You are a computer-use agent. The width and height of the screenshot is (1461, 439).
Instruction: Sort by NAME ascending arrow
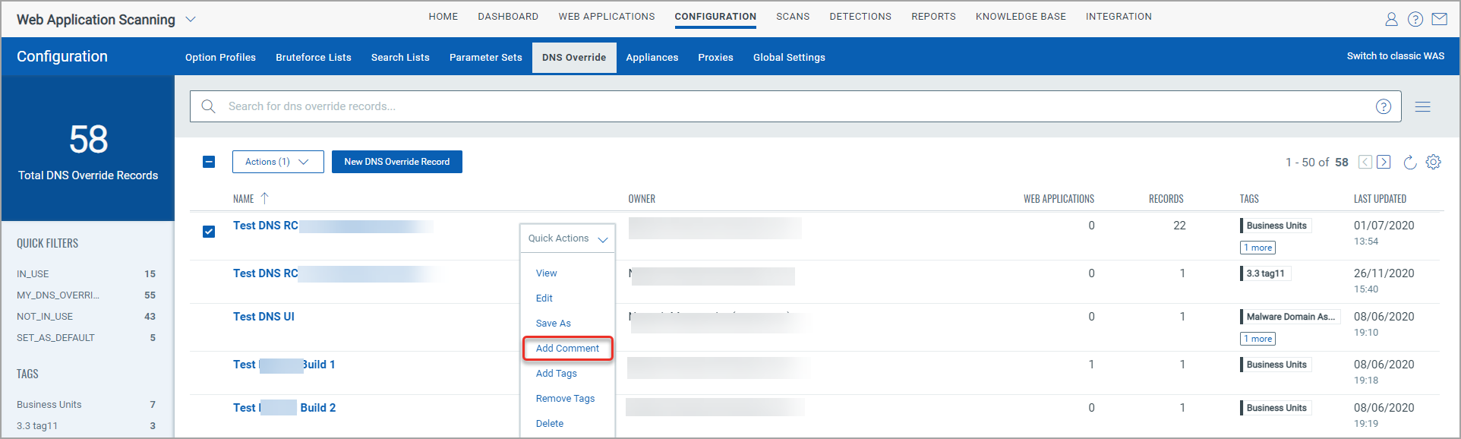point(264,198)
